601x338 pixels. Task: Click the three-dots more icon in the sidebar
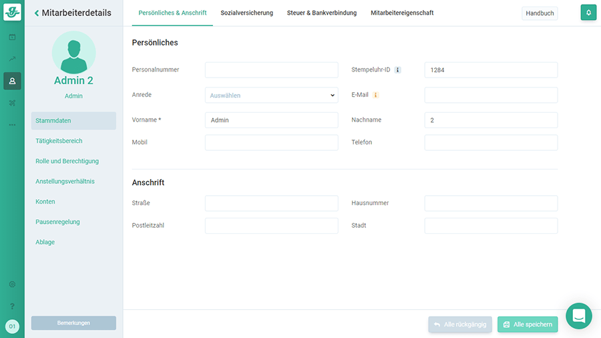[12, 125]
